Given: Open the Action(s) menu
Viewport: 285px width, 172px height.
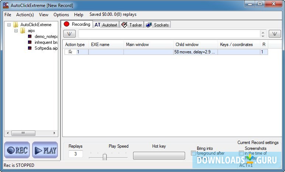Looking at the screenshot, I should pos(25,14).
